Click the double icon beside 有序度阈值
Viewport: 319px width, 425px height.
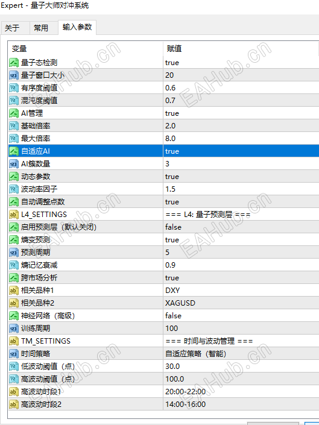(13, 88)
